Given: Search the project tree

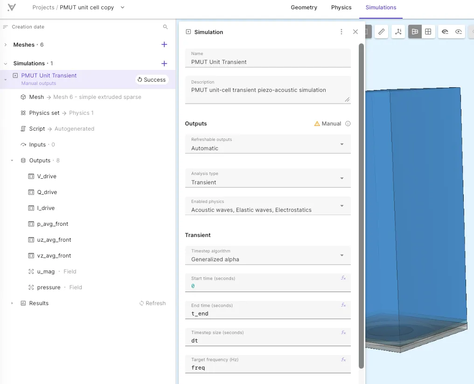Looking at the screenshot, I should click(x=165, y=27).
